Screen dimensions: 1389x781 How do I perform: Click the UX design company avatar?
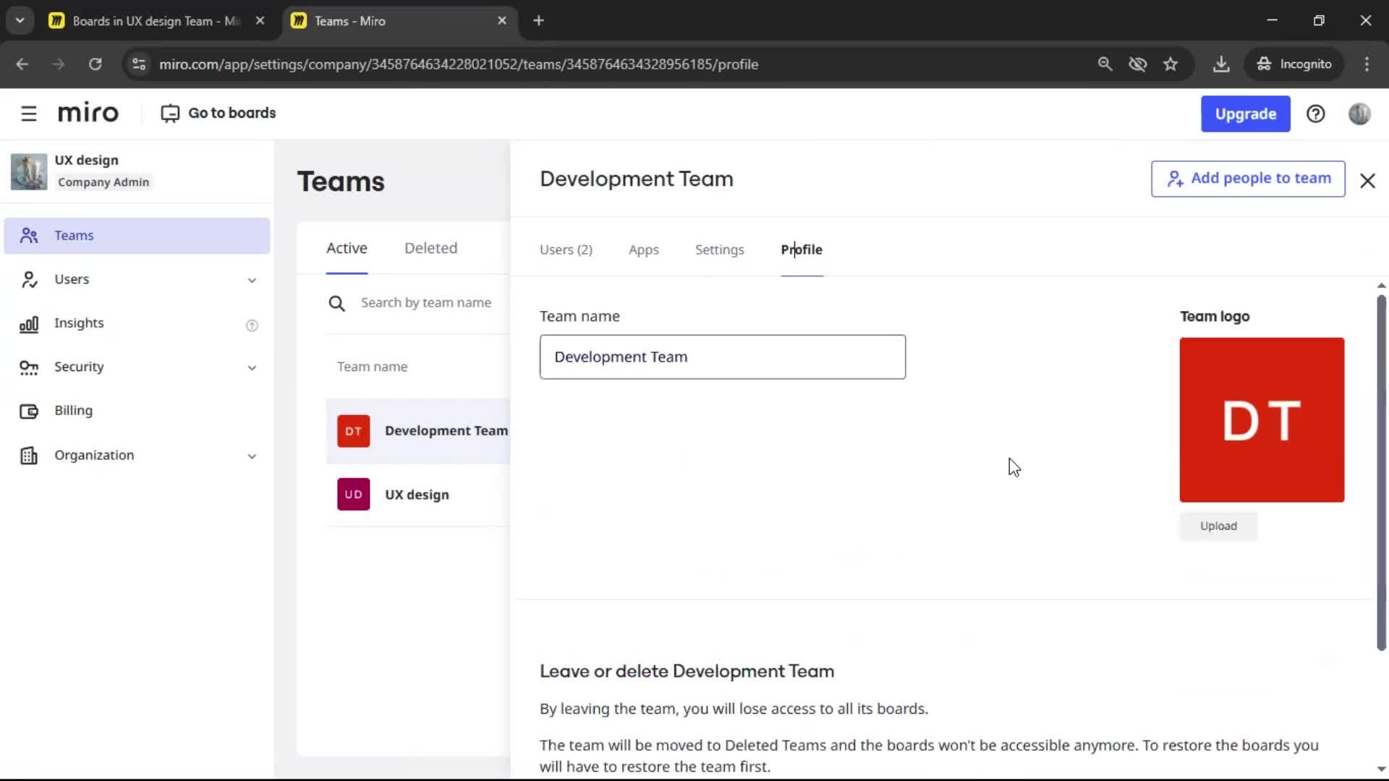tap(29, 171)
